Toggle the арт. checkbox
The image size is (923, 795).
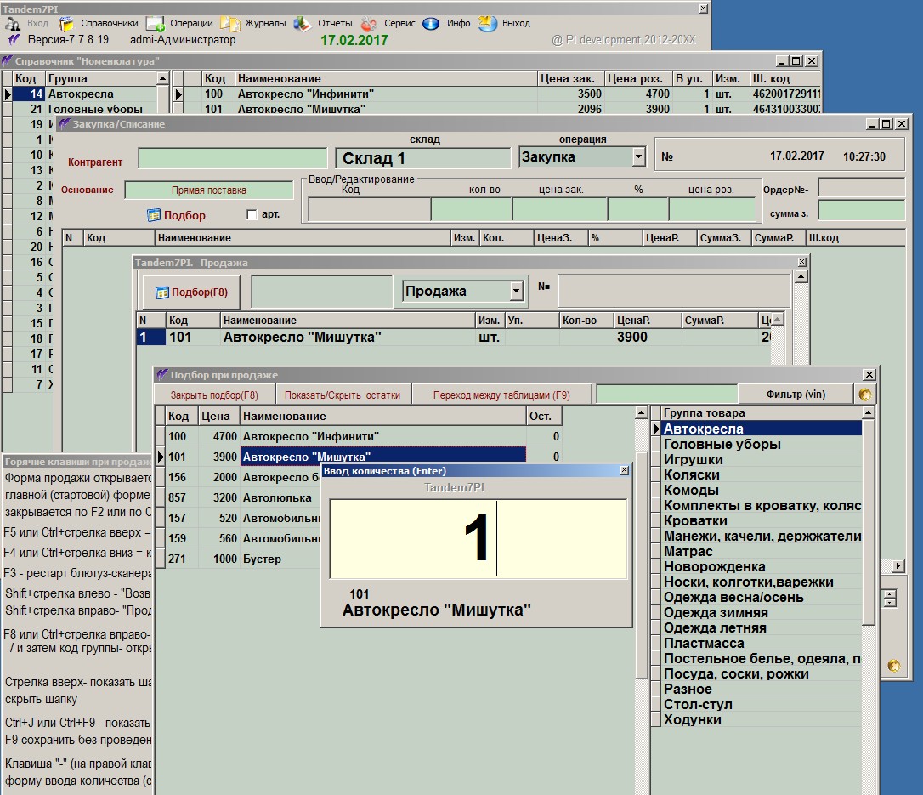[x=252, y=214]
